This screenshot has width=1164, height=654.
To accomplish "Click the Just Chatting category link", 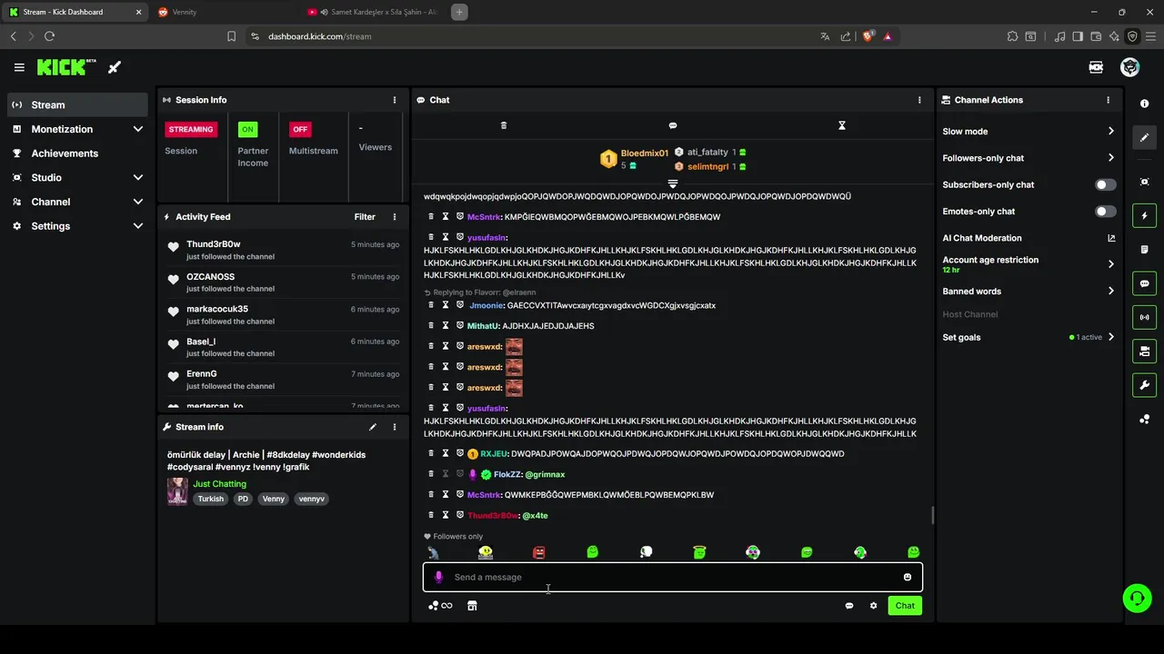I will click(x=219, y=484).
